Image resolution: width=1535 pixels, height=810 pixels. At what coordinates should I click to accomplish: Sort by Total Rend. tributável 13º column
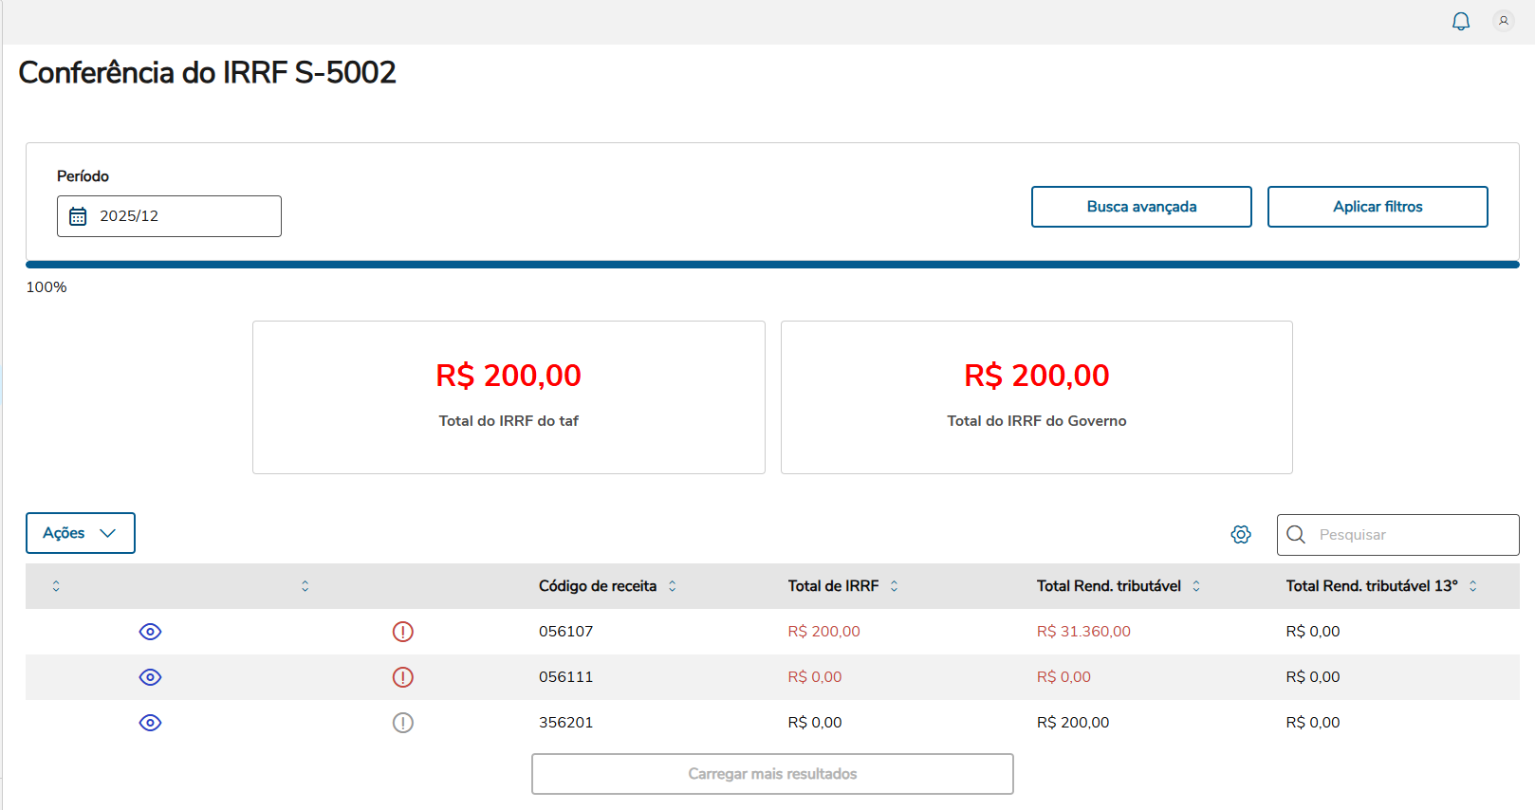1473,586
